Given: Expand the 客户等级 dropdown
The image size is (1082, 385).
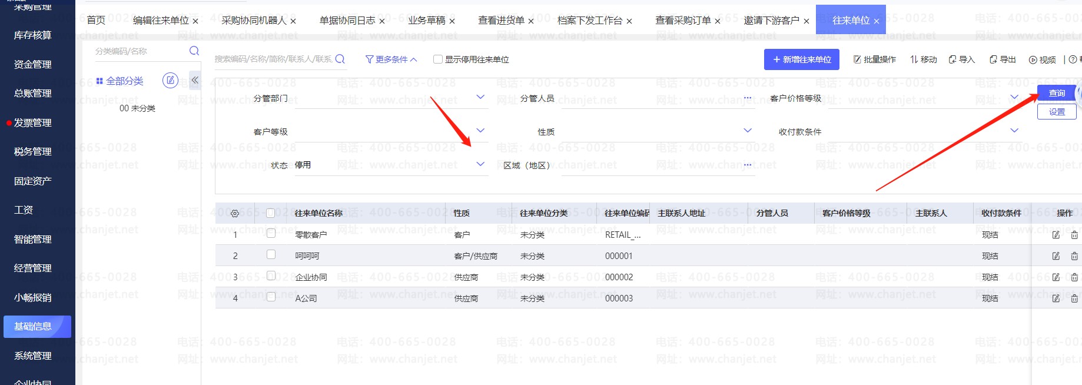Looking at the screenshot, I should [480, 131].
